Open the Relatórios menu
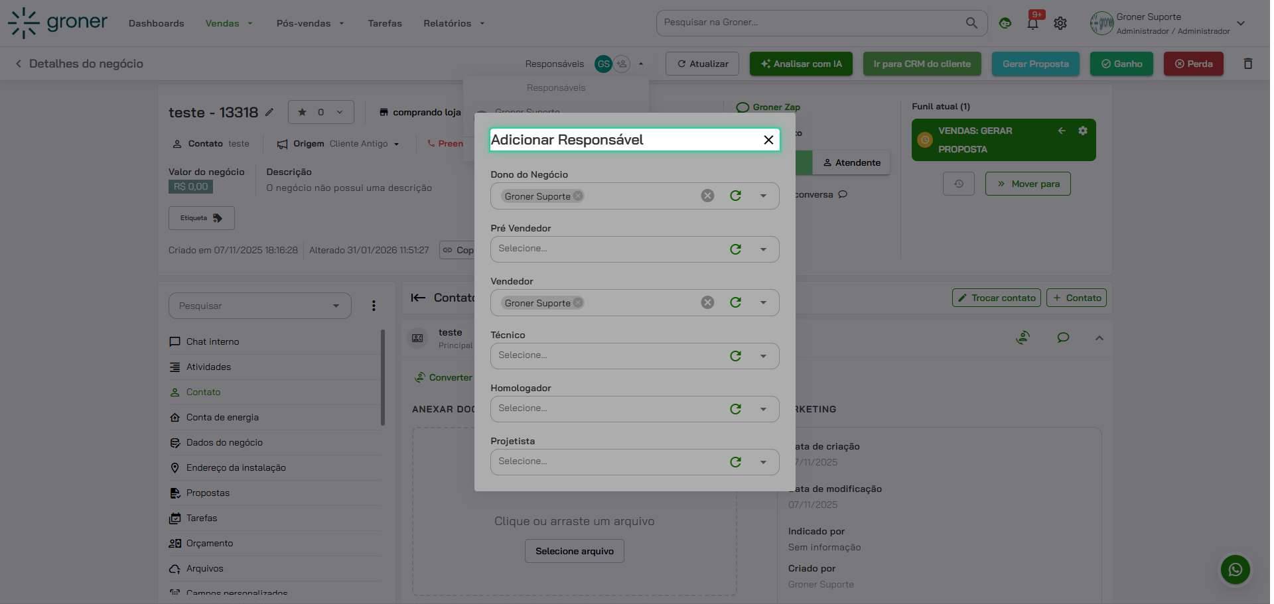The height and width of the screenshot is (604, 1274). [x=453, y=23]
